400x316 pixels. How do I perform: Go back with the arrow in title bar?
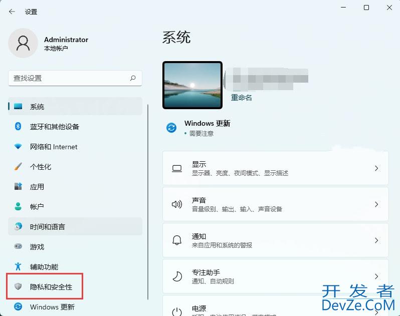click(12, 12)
